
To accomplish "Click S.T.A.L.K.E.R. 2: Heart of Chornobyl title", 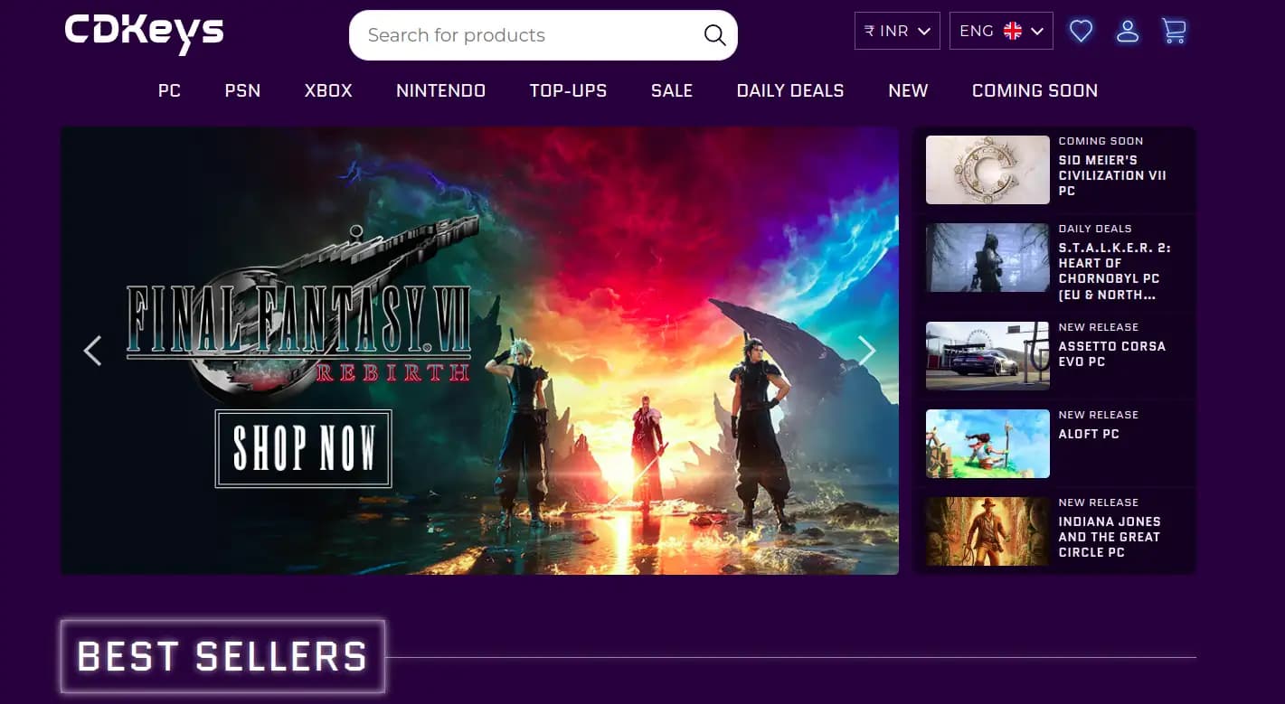I will coord(1115,271).
